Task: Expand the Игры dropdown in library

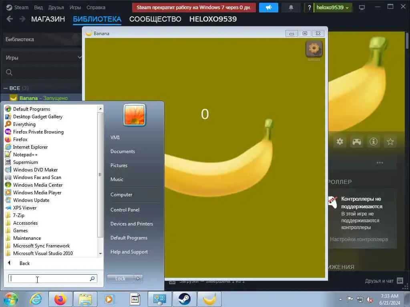Action: (x=80, y=57)
